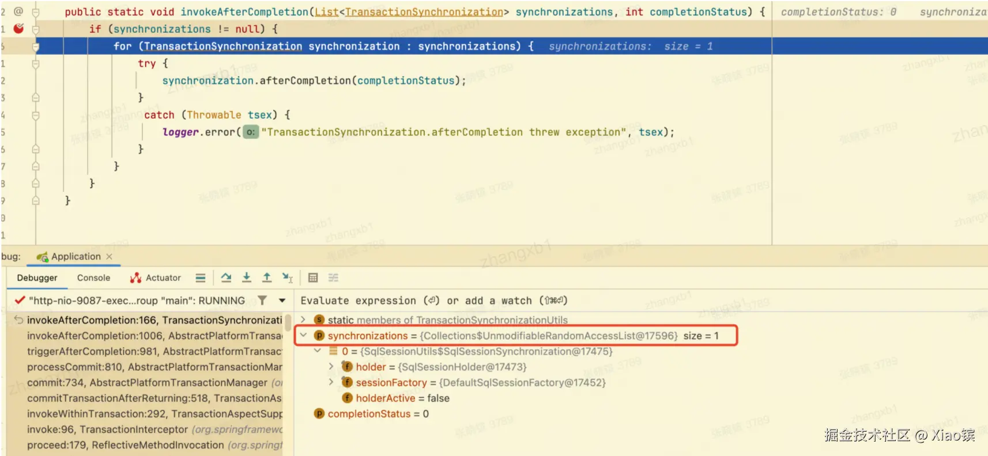Image resolution: width=988 pixels, height=456 pixels.
Task: Click the Run to Cursor icon
Action: point(287,278)
